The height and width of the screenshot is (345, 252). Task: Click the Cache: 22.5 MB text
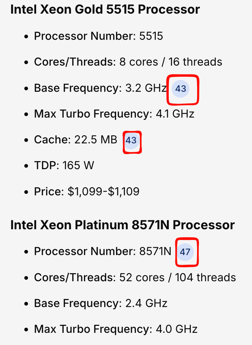click(x=76, y=140)
